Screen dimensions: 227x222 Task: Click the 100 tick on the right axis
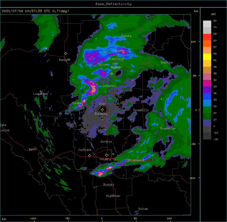click(193, 42)
